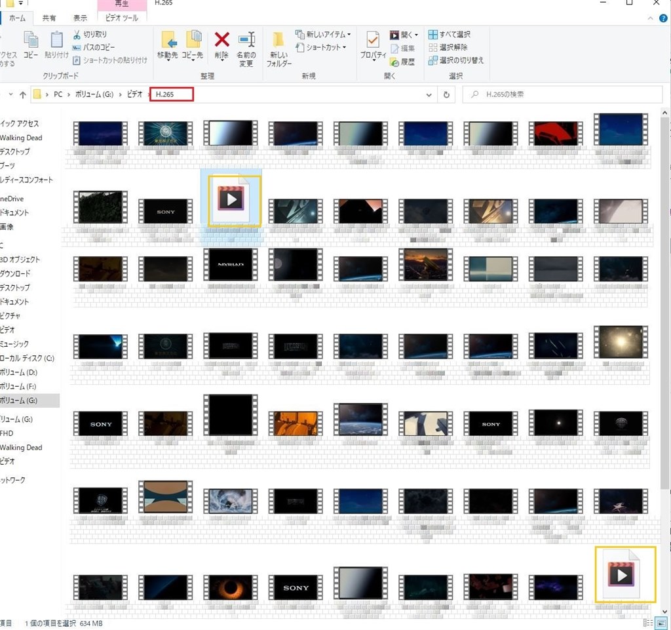Open the Open (開く) dropdown arrow
This screenshot has width=671, height=630.
click(x=416, y=35)
